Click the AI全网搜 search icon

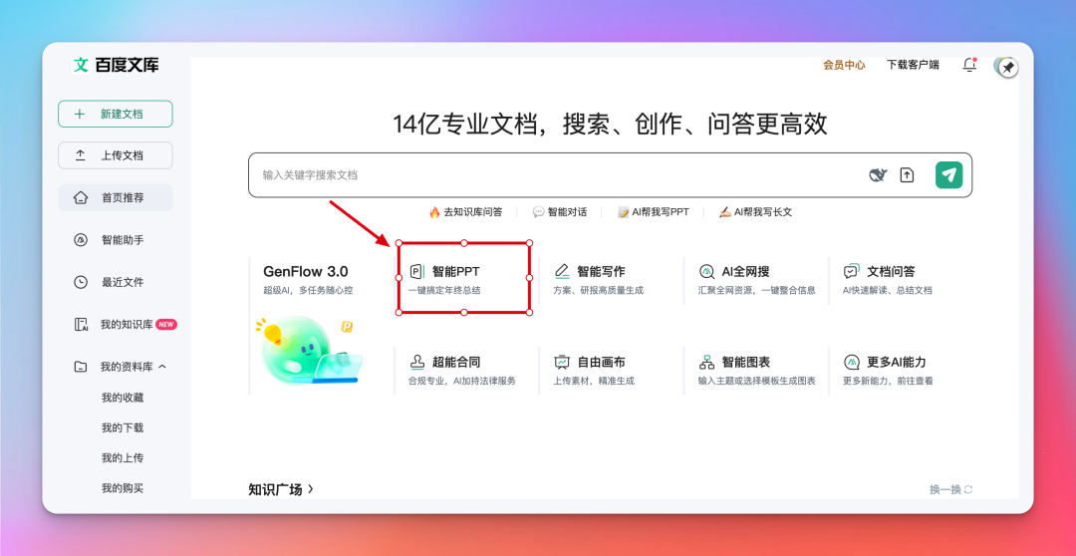pyautogui.click(x=706, y=272)
